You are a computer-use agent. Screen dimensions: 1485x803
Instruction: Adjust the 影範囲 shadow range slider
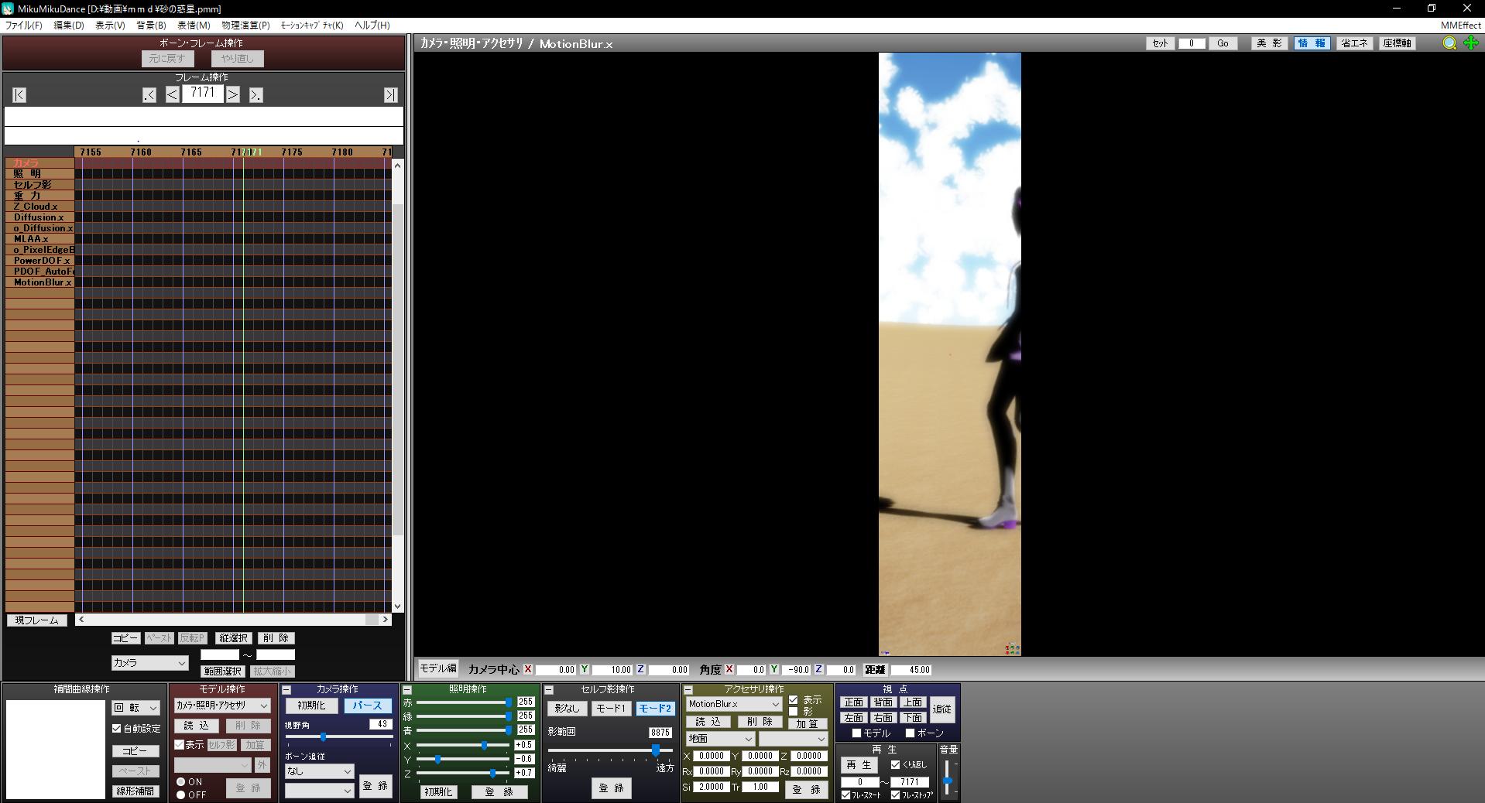610,750
